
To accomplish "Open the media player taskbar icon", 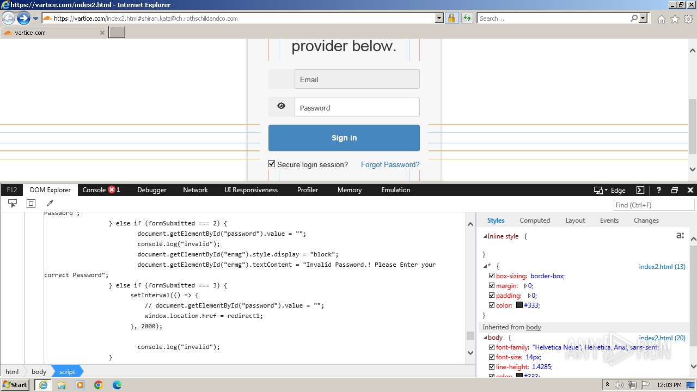I will coord(80,385).
